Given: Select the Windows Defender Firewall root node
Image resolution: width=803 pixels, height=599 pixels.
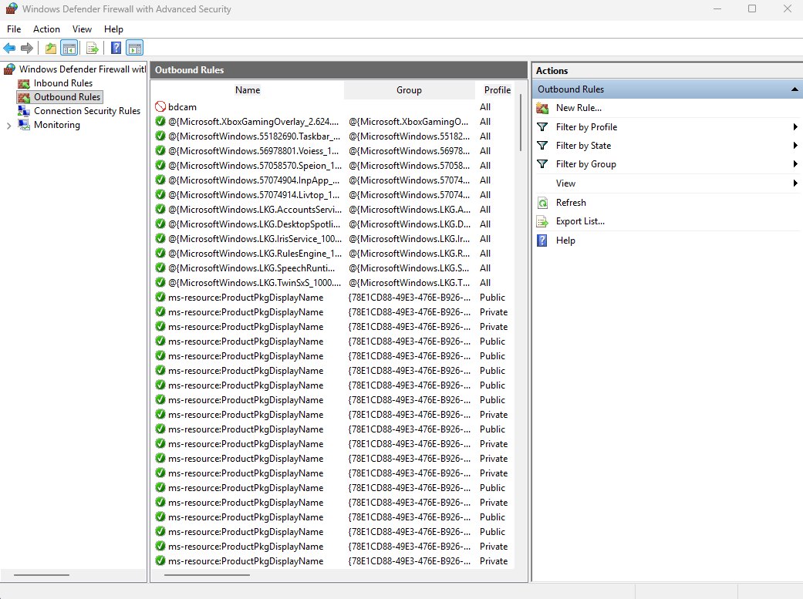Looking at the screenshot, I should point(83,69).
